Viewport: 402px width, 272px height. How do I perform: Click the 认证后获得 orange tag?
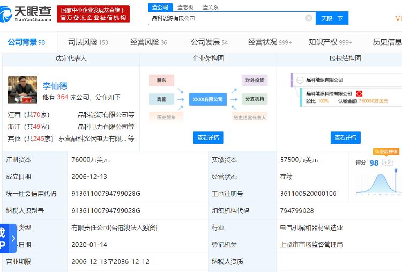(x=386, y=151)
